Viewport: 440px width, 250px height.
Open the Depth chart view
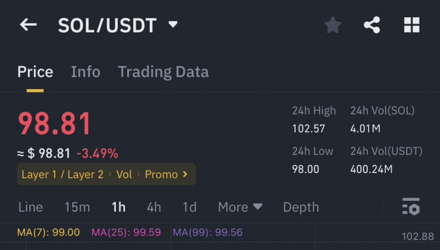point(301,207)
